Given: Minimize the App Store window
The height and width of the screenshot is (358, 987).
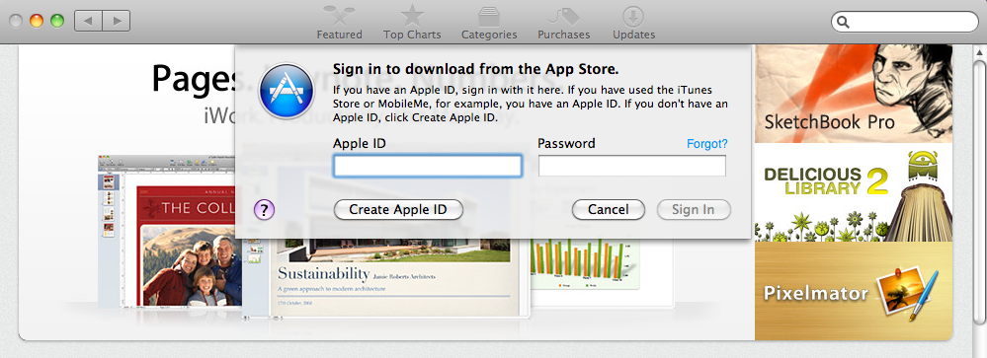Looking at the screenshot, I should [x=37, y=21].
